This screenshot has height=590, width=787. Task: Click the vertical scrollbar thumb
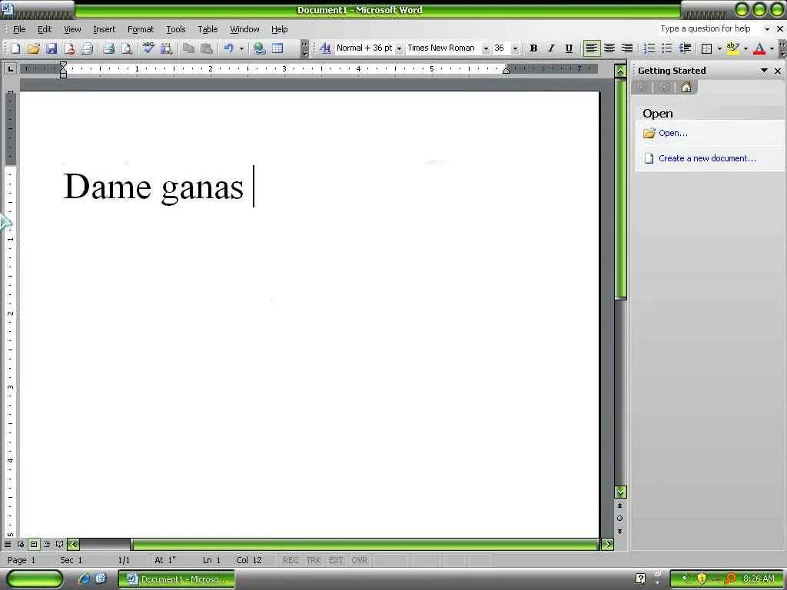[x=621, y=189]
